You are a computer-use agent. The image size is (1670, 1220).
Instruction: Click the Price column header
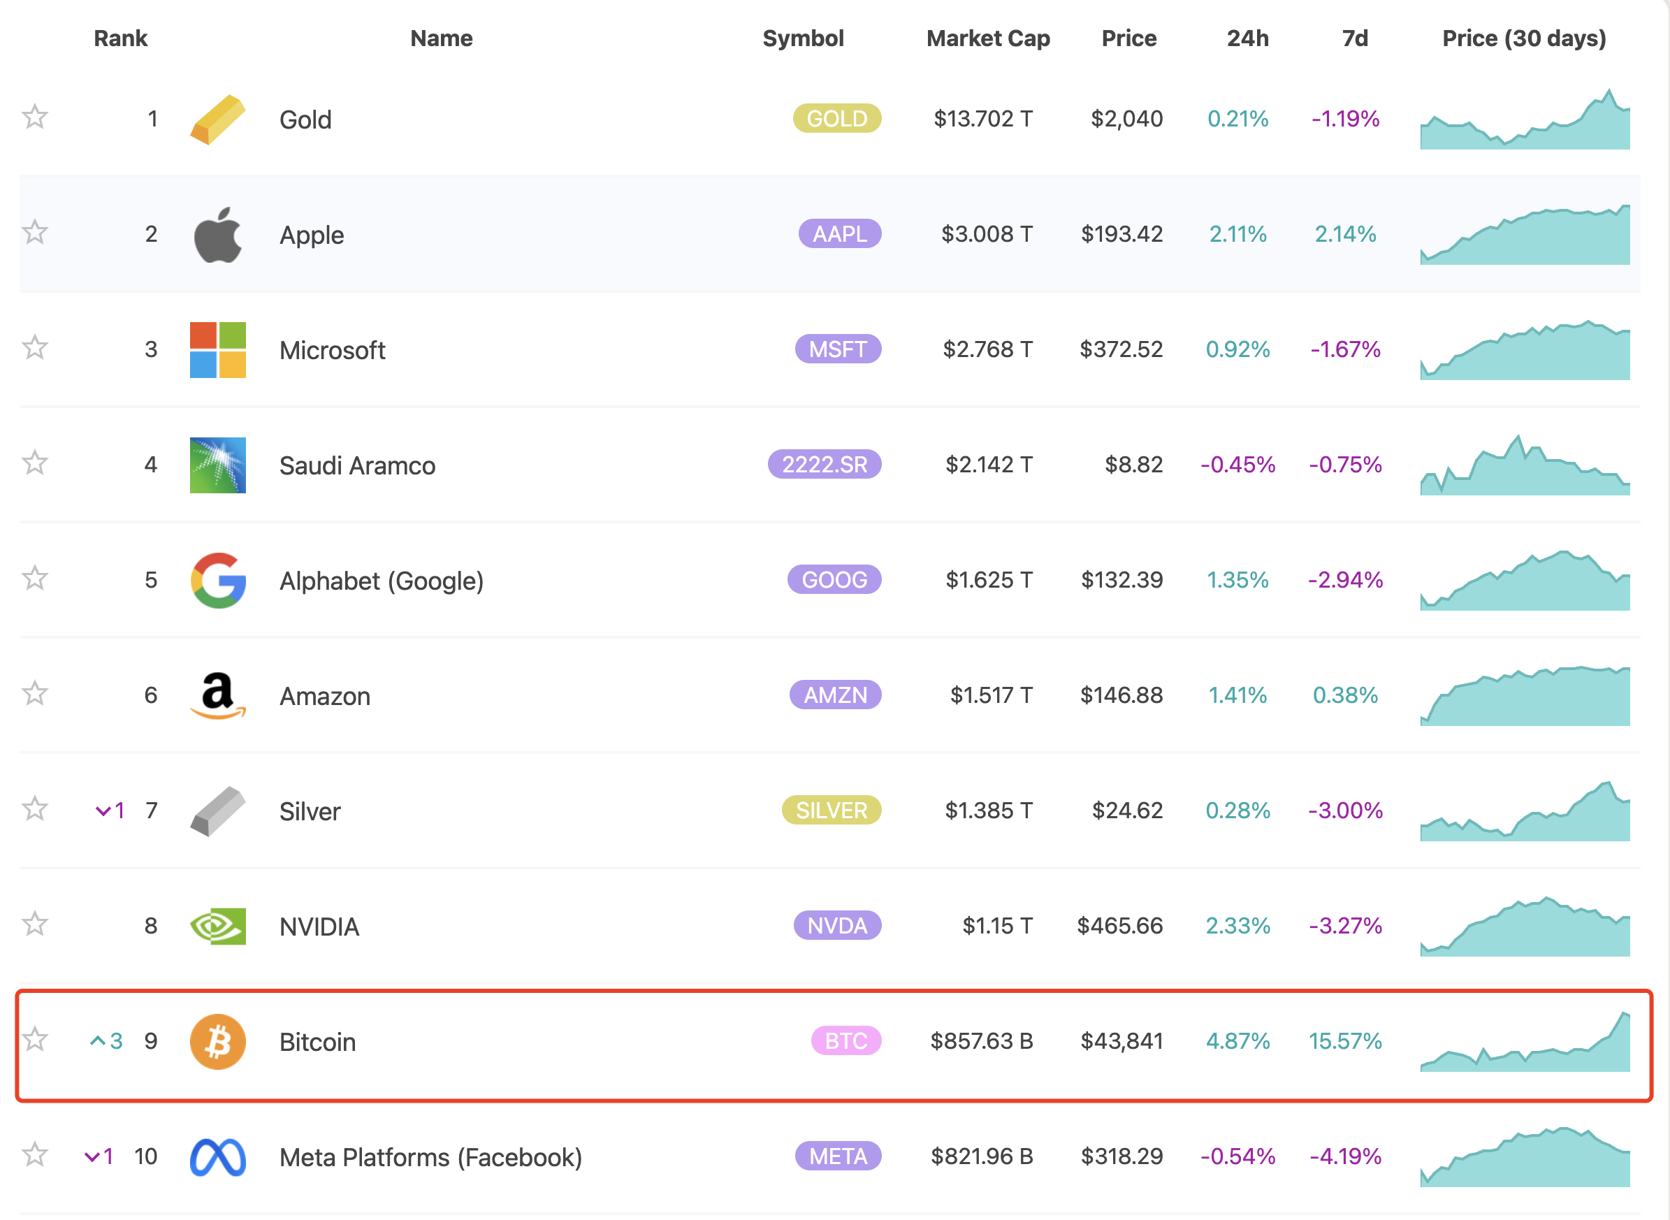tap(1128, 38)
